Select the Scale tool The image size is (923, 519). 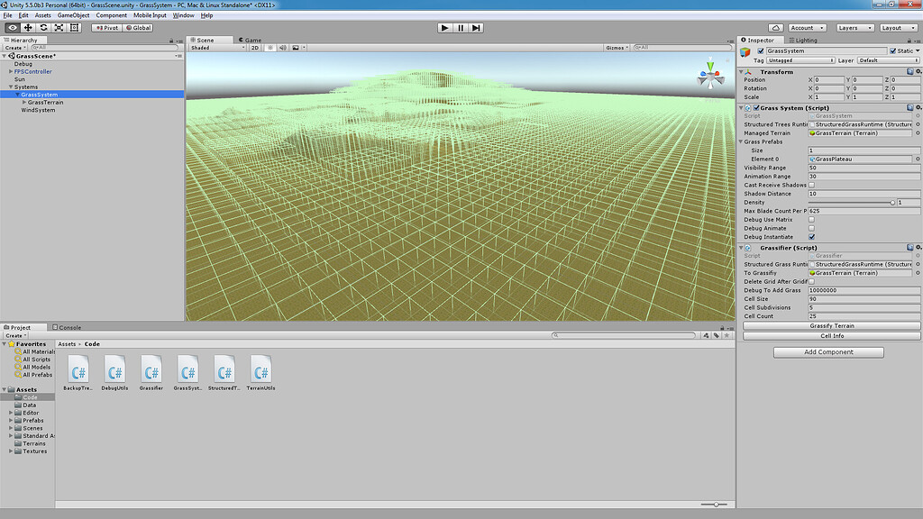pyautogui.click(x=58, y=28)
